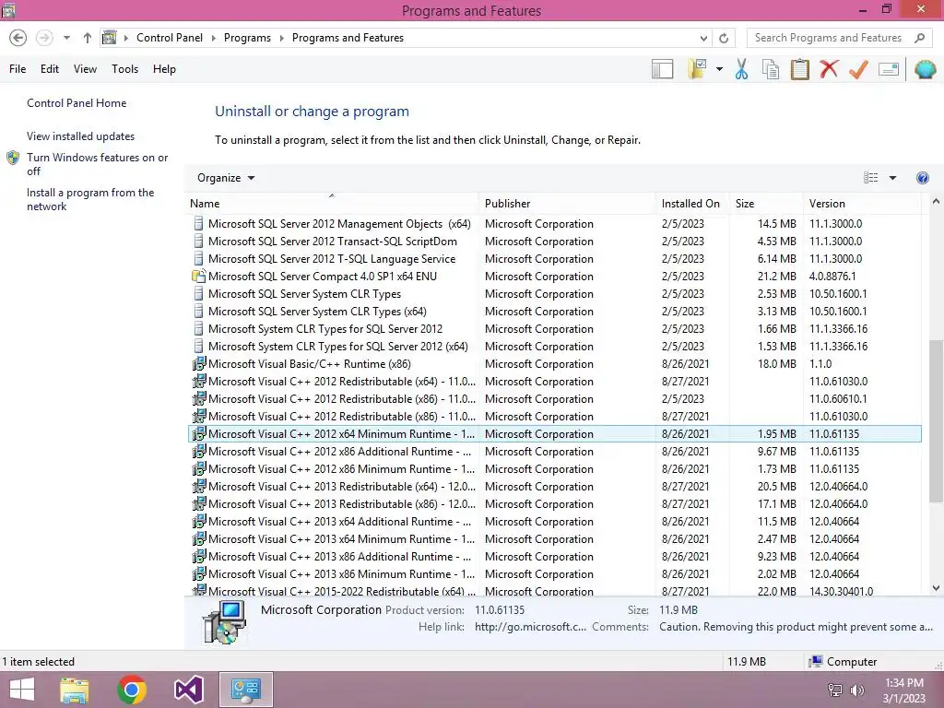Screen dimensions: 944x708
Task: Open the recent locations dropdown arrow
Action: pyautogui.click(x=66, y=37)
